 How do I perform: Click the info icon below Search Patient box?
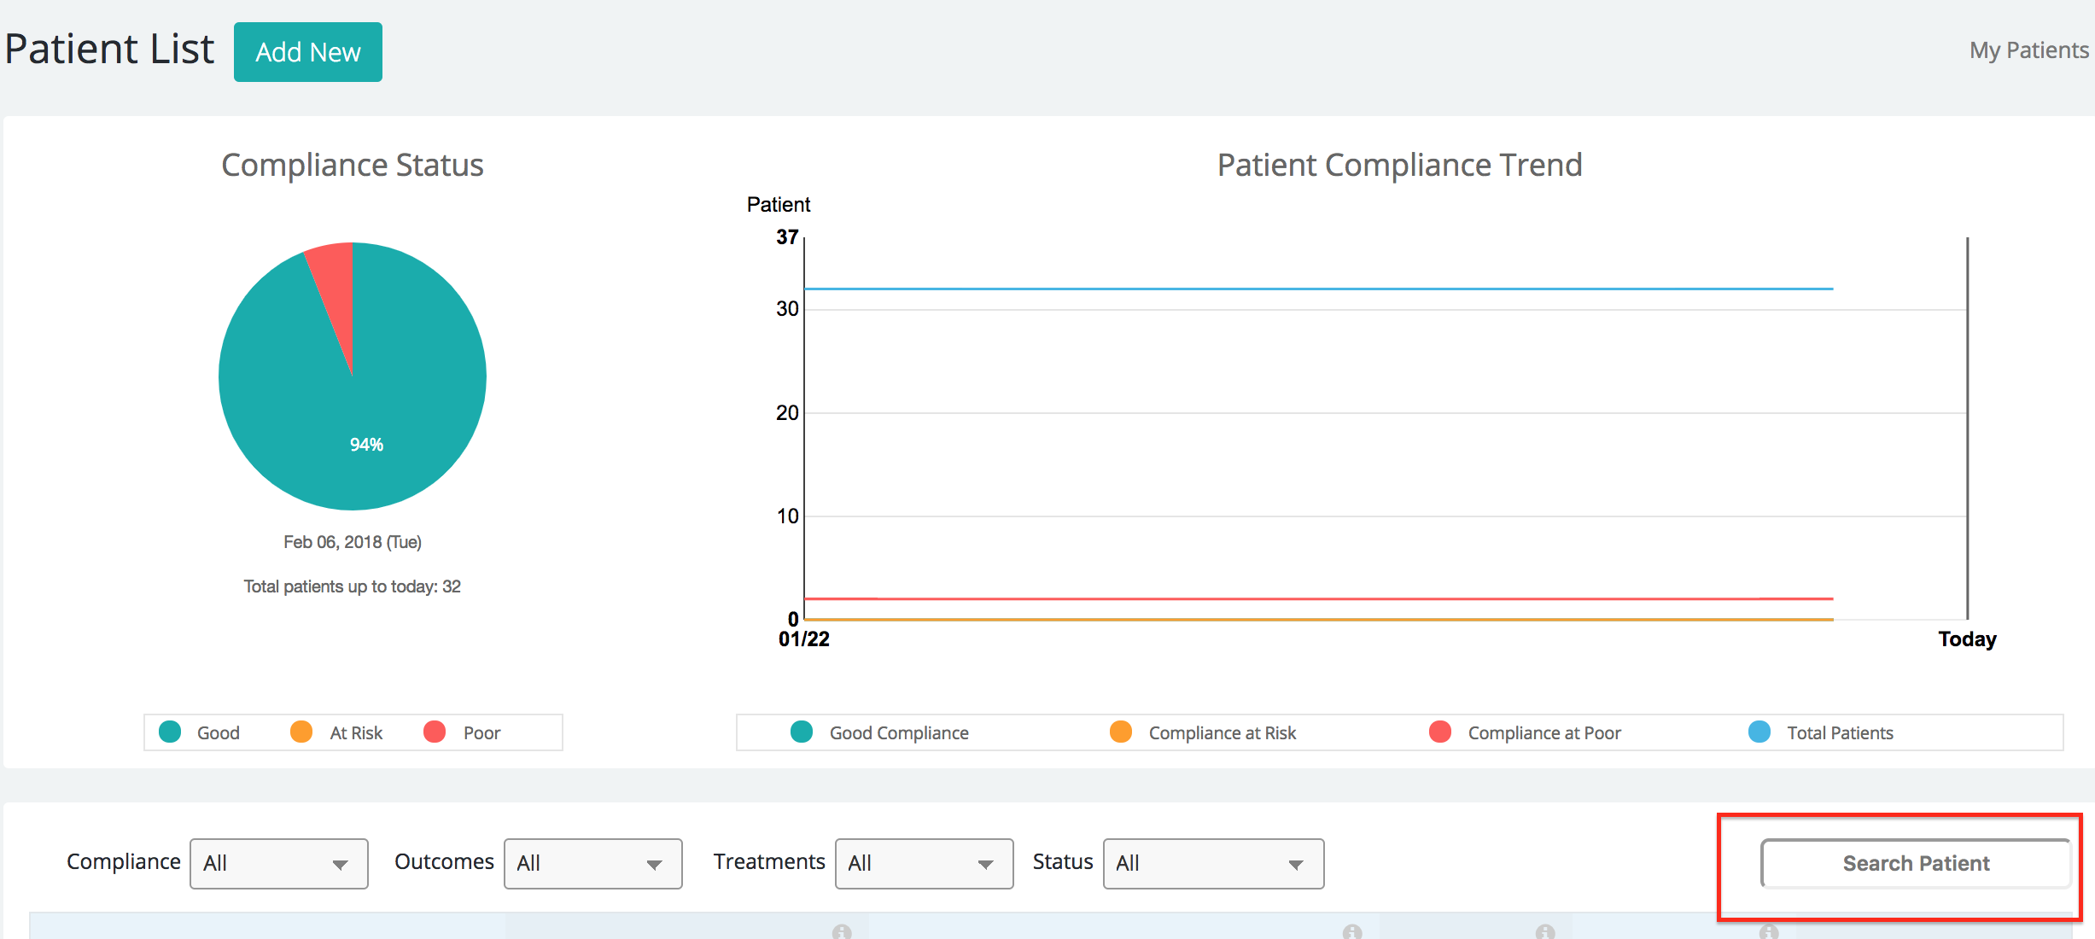pyautogui.click(x=1768, y=931)
